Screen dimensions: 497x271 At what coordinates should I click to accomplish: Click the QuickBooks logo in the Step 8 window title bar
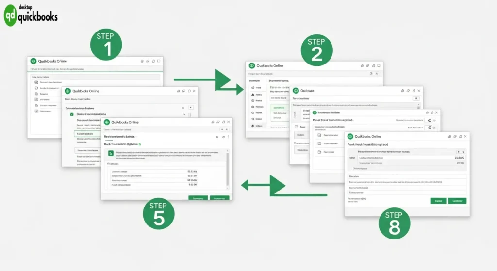tap(350, 136)
